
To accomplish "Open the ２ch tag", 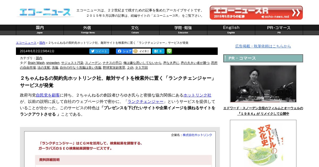I will [x=130, y=68].
